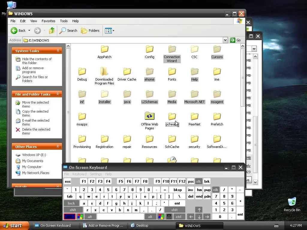Open the File menu in WINDOWS explorer

coord(13,21)
